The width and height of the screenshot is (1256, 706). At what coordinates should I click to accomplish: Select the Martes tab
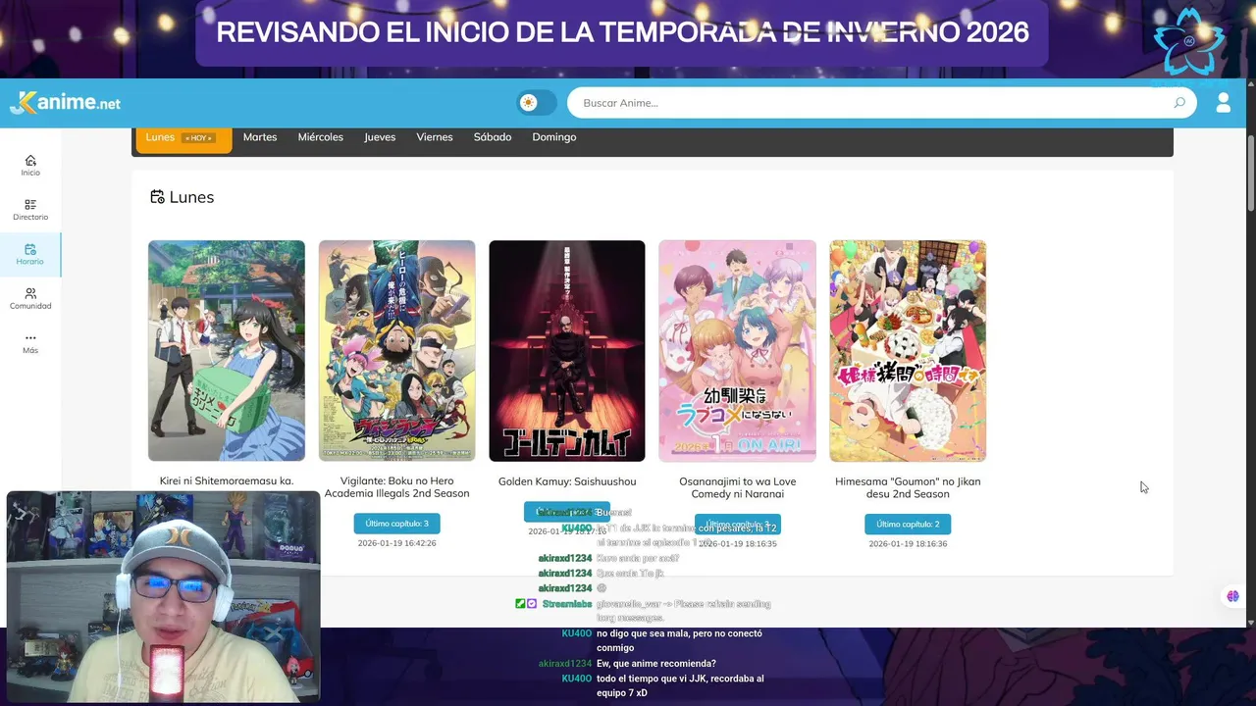[260, 137]
